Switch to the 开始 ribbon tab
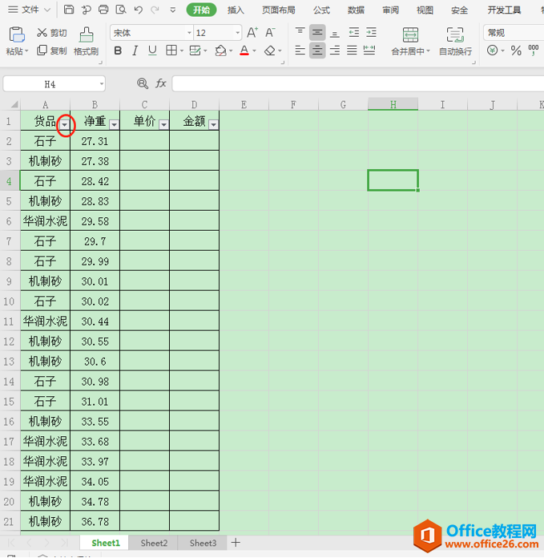This screenshot has height=558, width=544. click(x=201, y=10)
